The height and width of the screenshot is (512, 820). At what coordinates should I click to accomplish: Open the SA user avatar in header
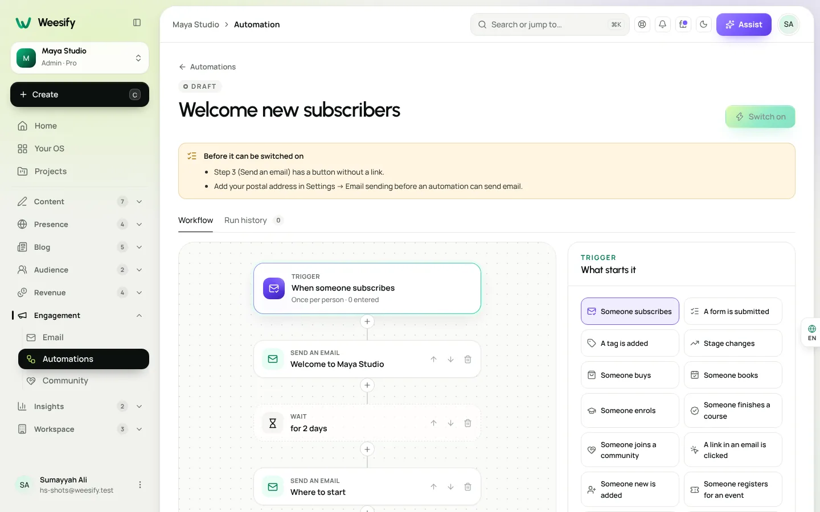coord(789,24)
